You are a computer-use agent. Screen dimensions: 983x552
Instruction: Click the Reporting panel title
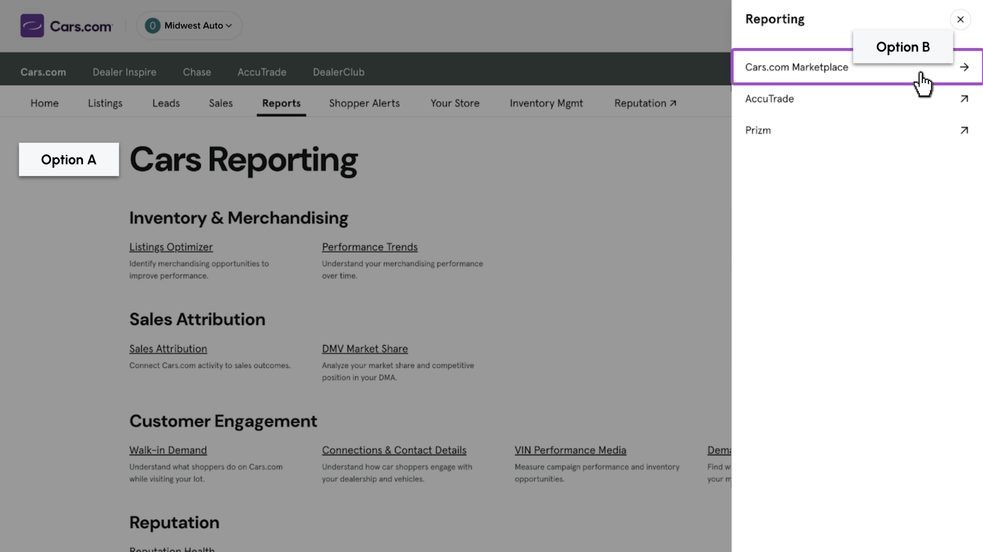tap(774, 19)
